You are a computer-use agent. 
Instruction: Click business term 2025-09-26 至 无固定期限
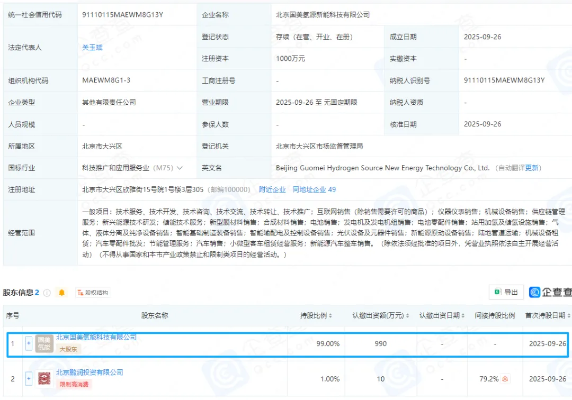[x=317, y=102]
